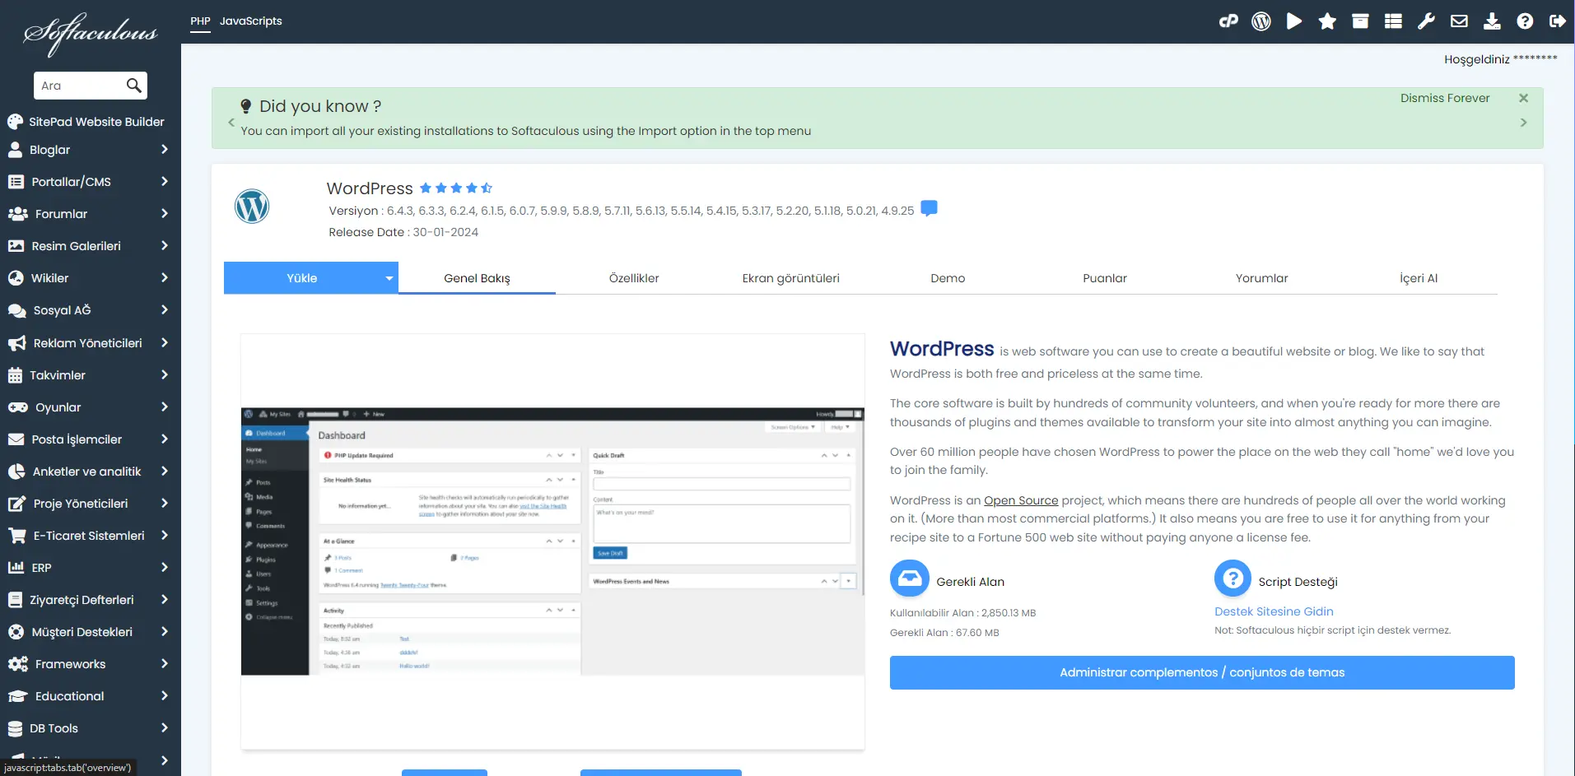The height and width of the screenshot is (776, 1575).
Task: Switch to the Ekran görüntüleri tab
Action: click(790, 278)
